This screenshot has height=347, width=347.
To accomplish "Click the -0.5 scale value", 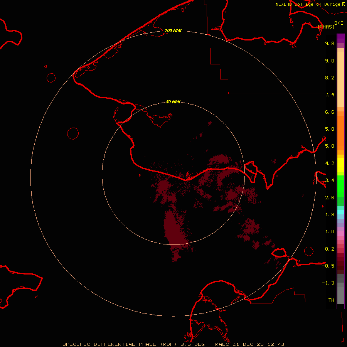I will click(328, 266).
